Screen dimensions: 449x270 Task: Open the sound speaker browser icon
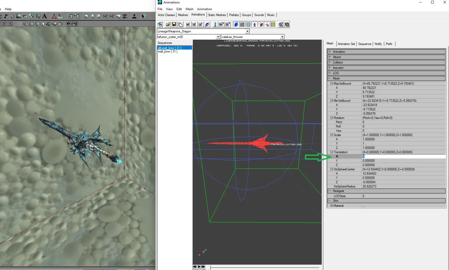point(12,16)
